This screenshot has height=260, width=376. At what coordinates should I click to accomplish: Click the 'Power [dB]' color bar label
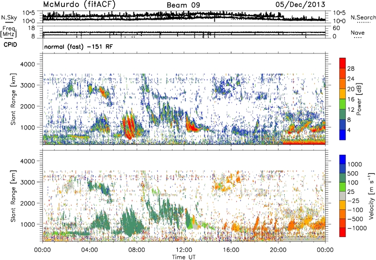[359, 99]
